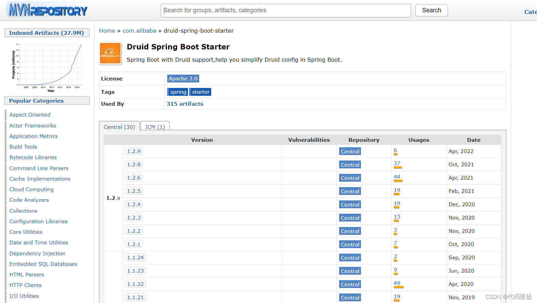Viewport: 537px width, 303px height.
Task: Open version 1.2.2
Action: click(134, 231)
